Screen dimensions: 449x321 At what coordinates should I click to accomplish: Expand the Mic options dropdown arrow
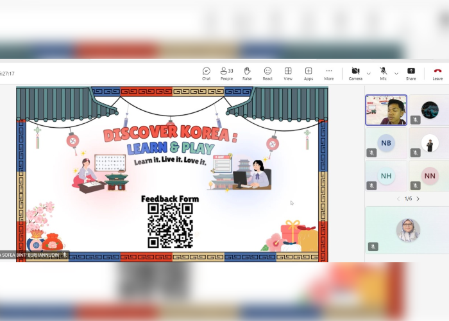click(396, 73)
